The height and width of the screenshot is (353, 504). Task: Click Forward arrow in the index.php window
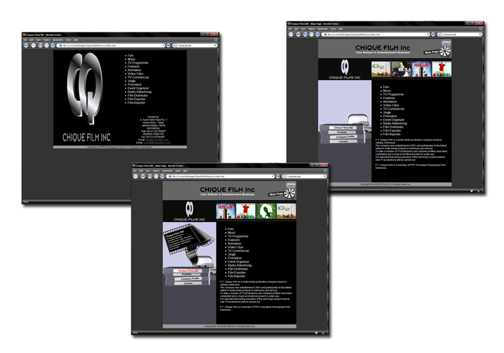34,45
